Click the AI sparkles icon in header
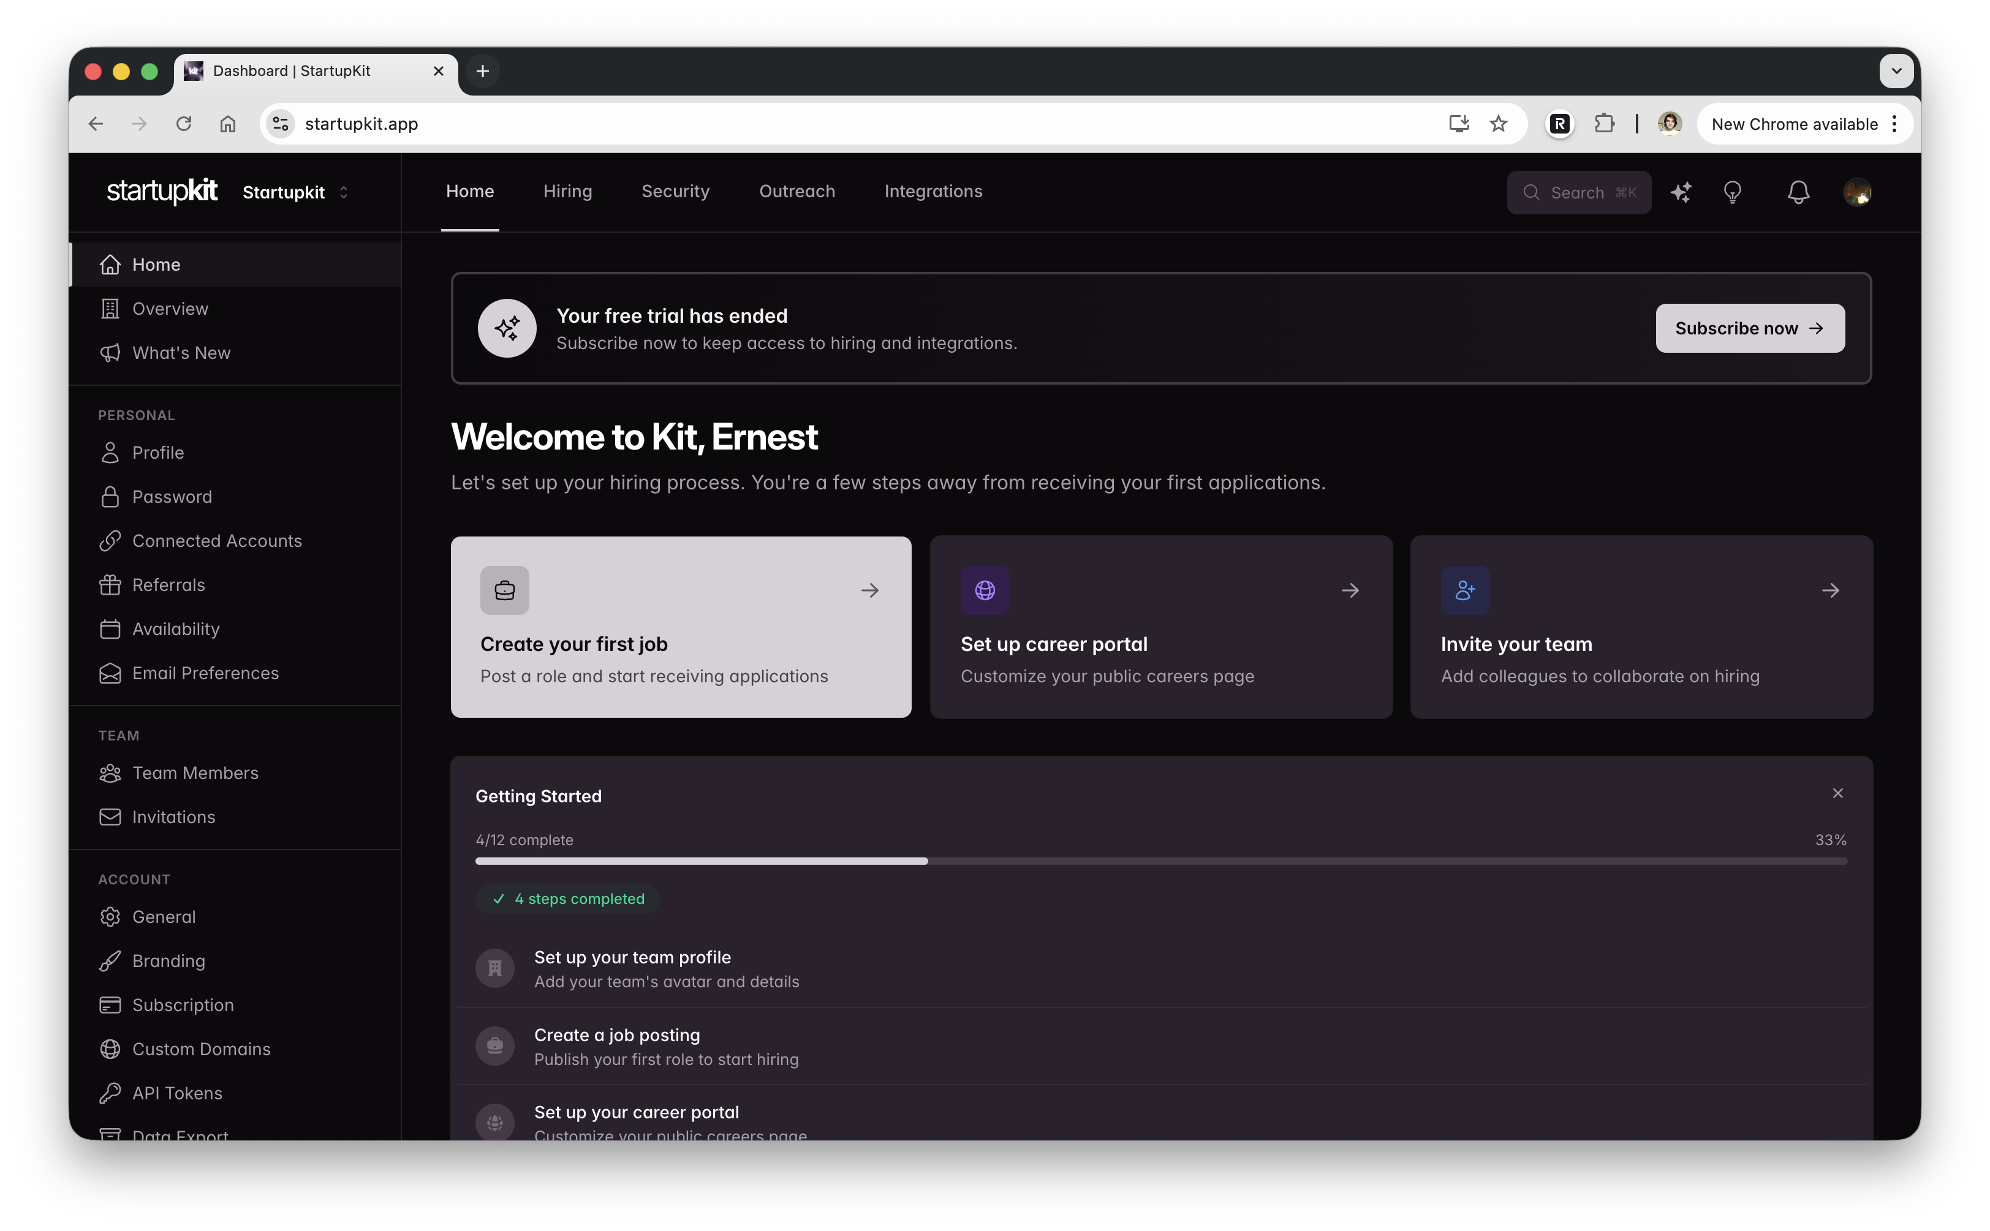 pos(1681,192)
